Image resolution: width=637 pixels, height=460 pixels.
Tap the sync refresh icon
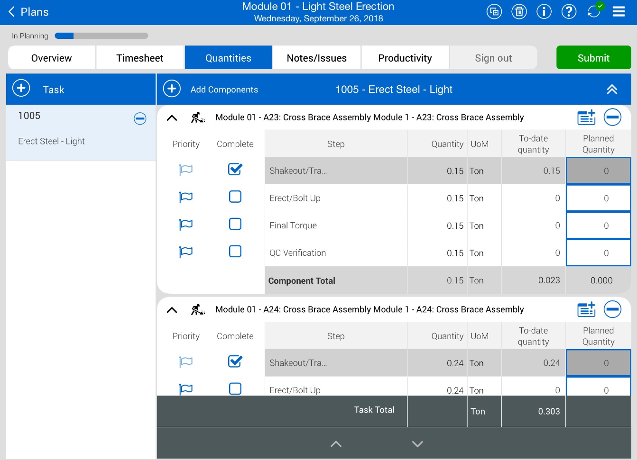pos(593,11)
